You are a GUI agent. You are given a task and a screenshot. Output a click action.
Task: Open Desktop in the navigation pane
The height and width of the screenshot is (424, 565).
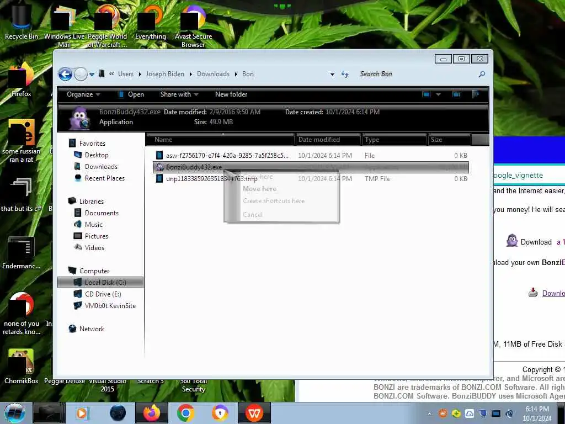tap(97, 155)
